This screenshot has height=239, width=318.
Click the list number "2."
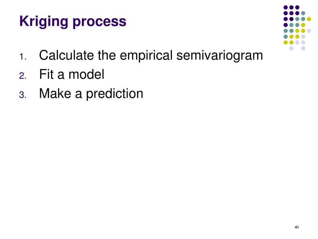tap(23, 76)
